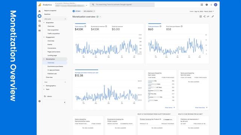Image resolution: width=241 pixels, height=135 pixels.
Task: Open the Admin gear icon
Action: pyautogui.click(x=40, y=101)
